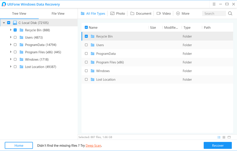Click the Recover button
Viewport: 237px width, 151px height.
(x=218, y=145)
